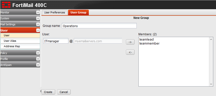The image size is (216, 96).
Task: Select User Alias submenu item
Action: point(20,41)
